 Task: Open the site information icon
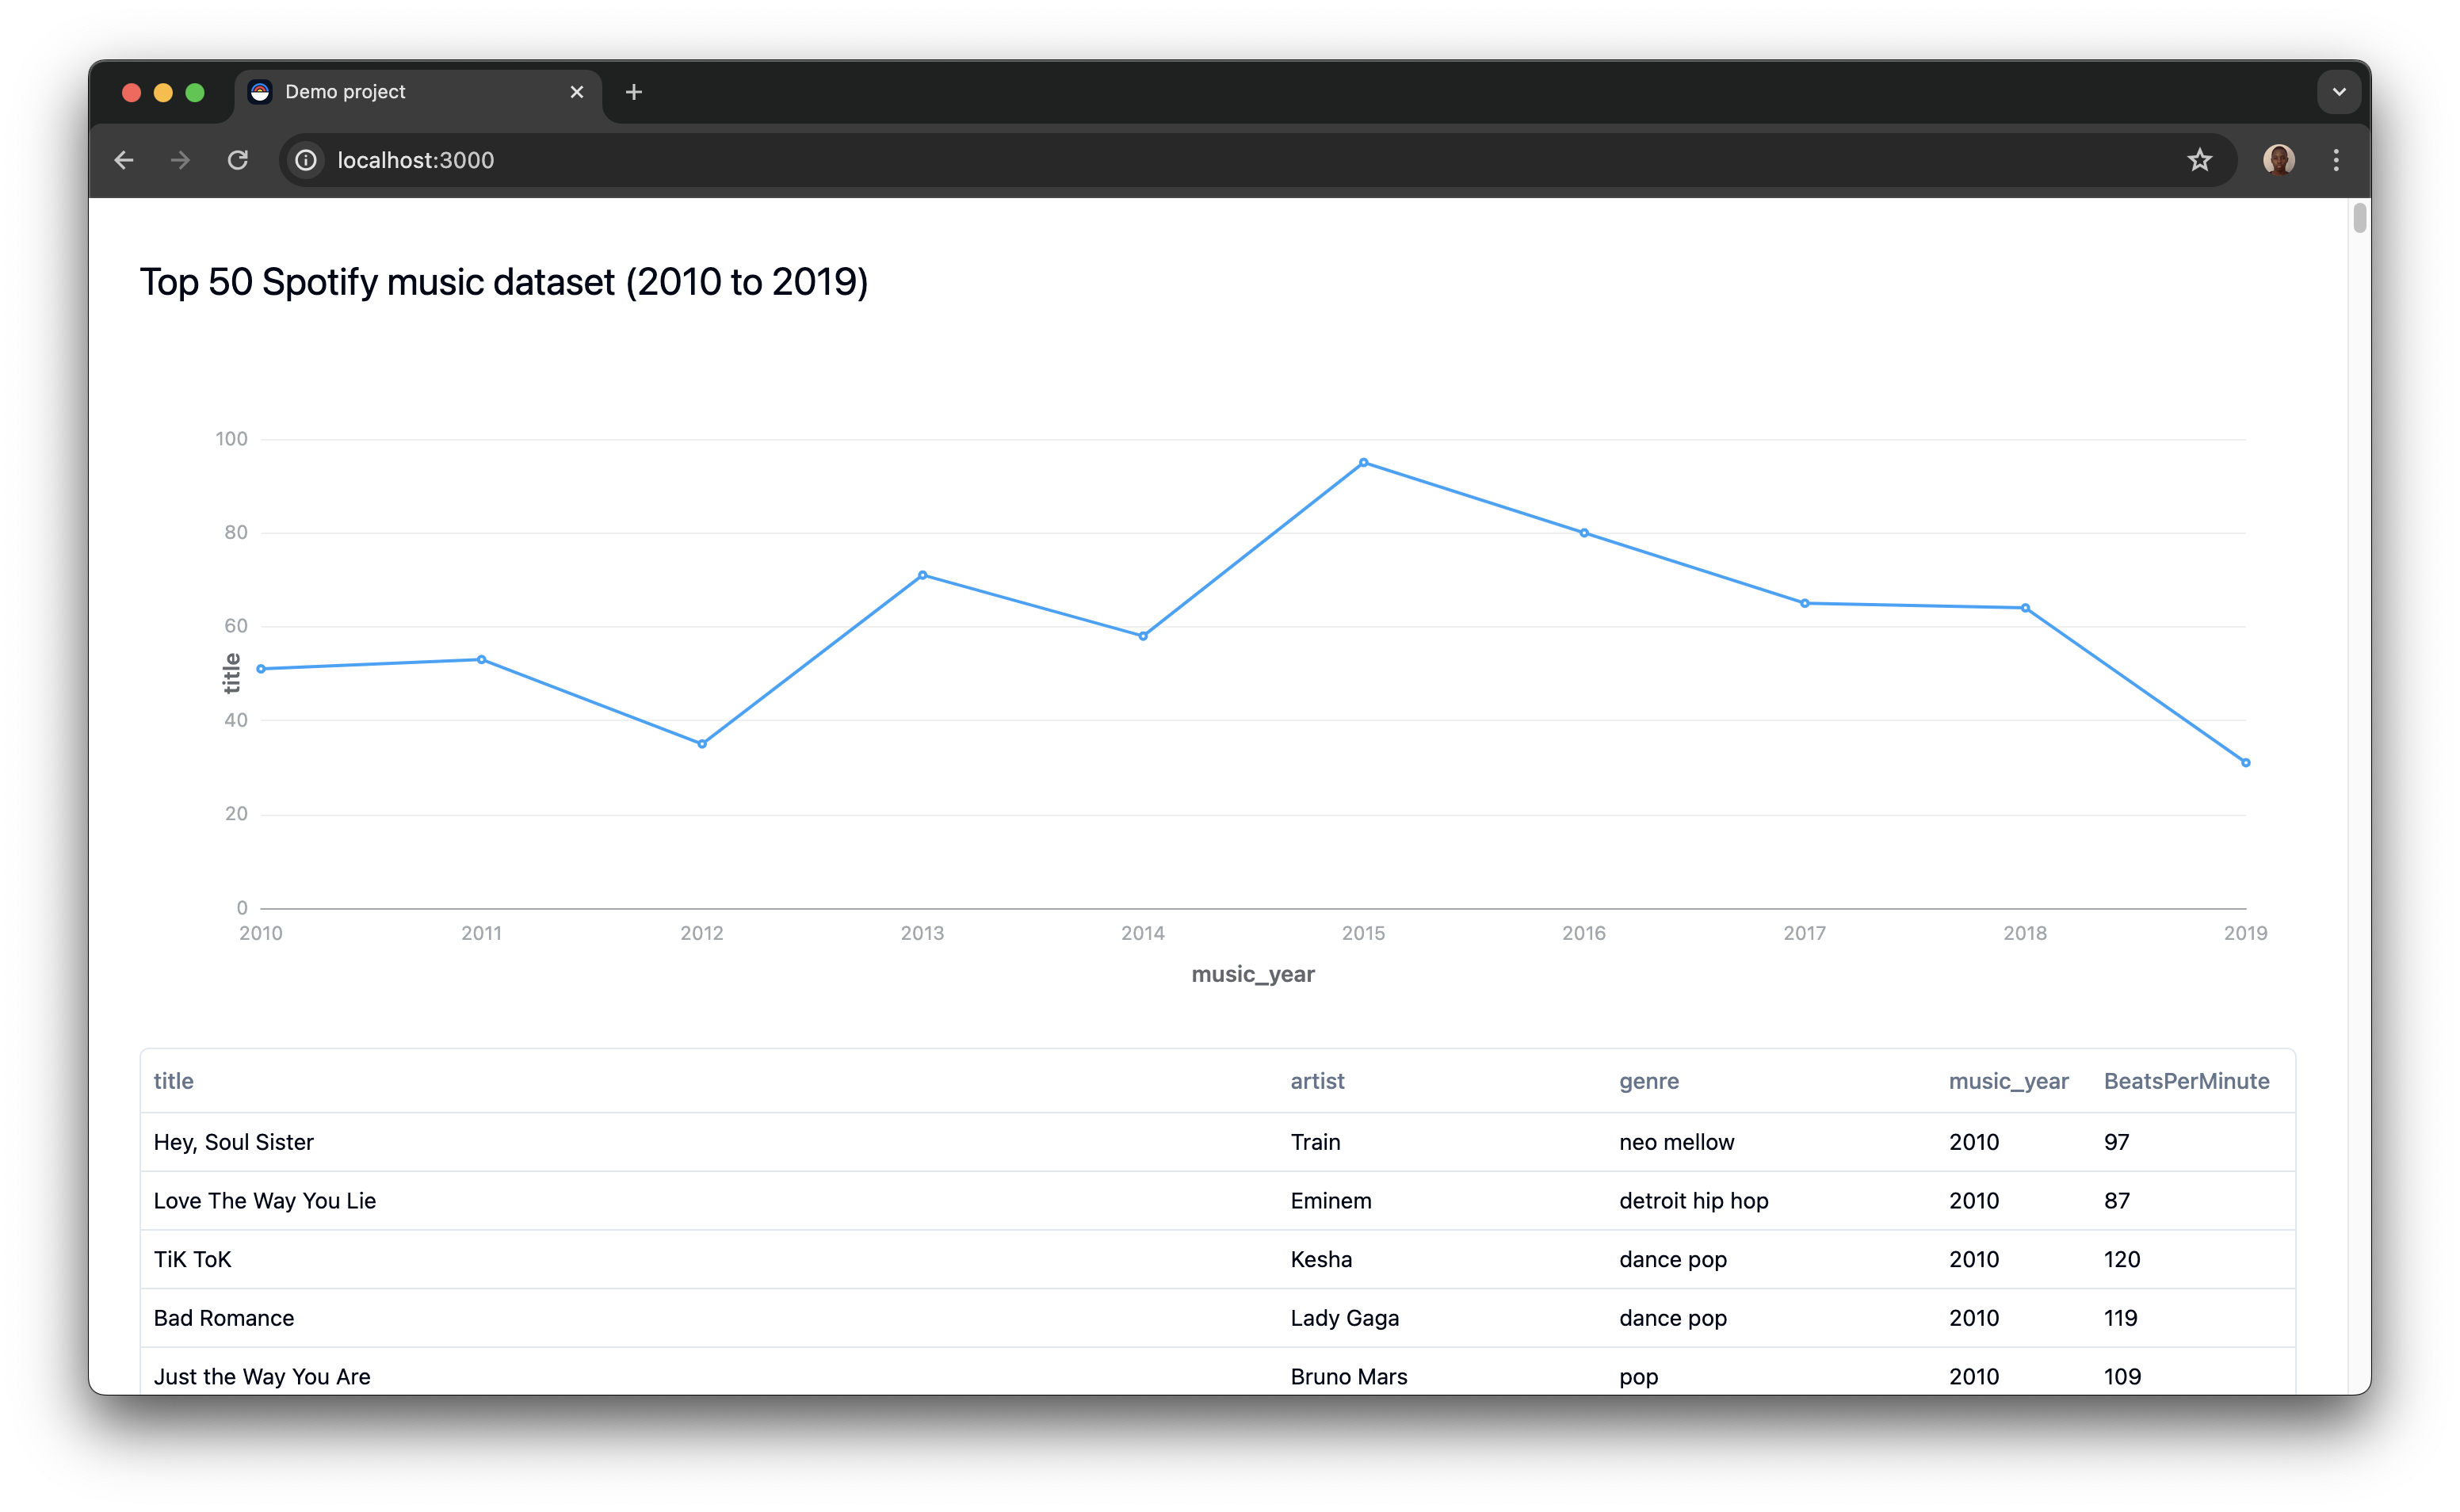306,160
